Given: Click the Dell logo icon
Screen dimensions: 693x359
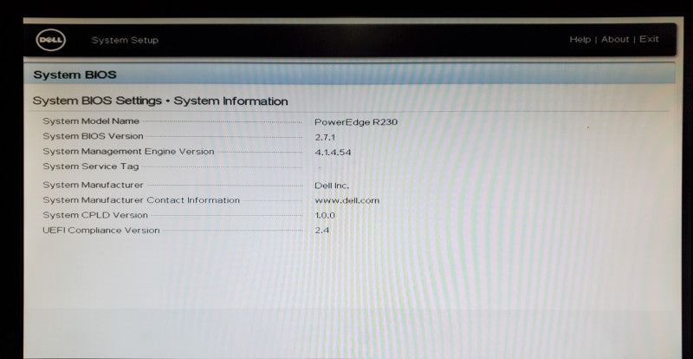Looking at the screenshot, I should click(x=51, y=40).
